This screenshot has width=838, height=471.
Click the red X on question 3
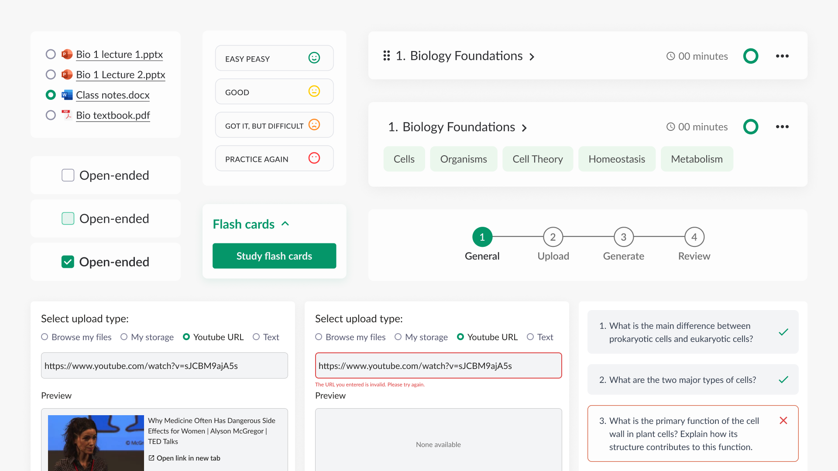coord(783,420)
